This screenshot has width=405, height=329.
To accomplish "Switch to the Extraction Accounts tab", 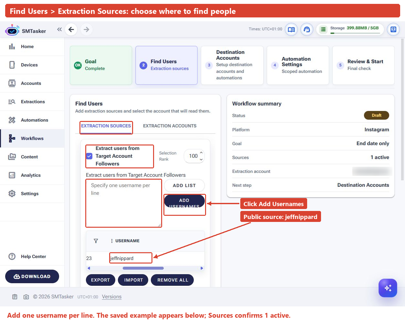I will [x=170, y=126].
